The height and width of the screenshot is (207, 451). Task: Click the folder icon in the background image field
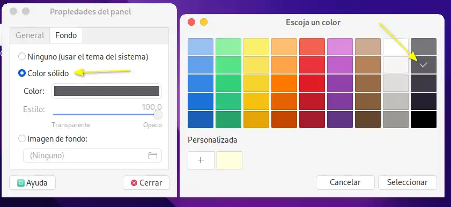[x=152, y=156]
